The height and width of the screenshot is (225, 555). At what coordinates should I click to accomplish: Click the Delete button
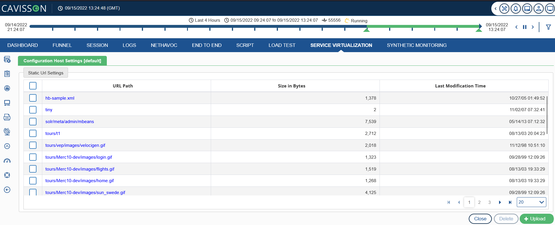(x=506, y=219)
